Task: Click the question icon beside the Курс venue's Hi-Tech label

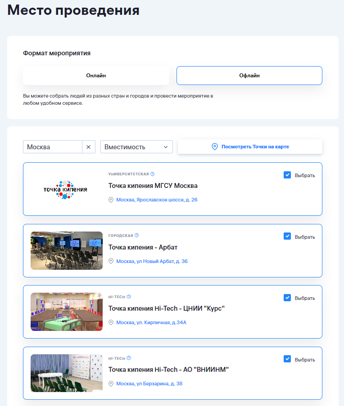Action: point(129,297)
